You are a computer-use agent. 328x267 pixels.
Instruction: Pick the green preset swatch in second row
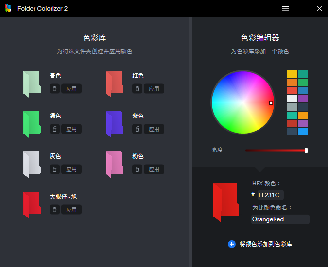(x=303, y=83)
